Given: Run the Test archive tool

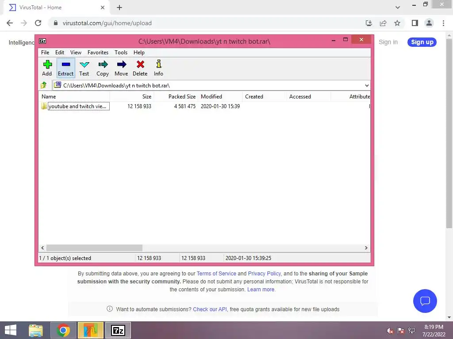Looking at the screenshot, I should coord(84,68).
